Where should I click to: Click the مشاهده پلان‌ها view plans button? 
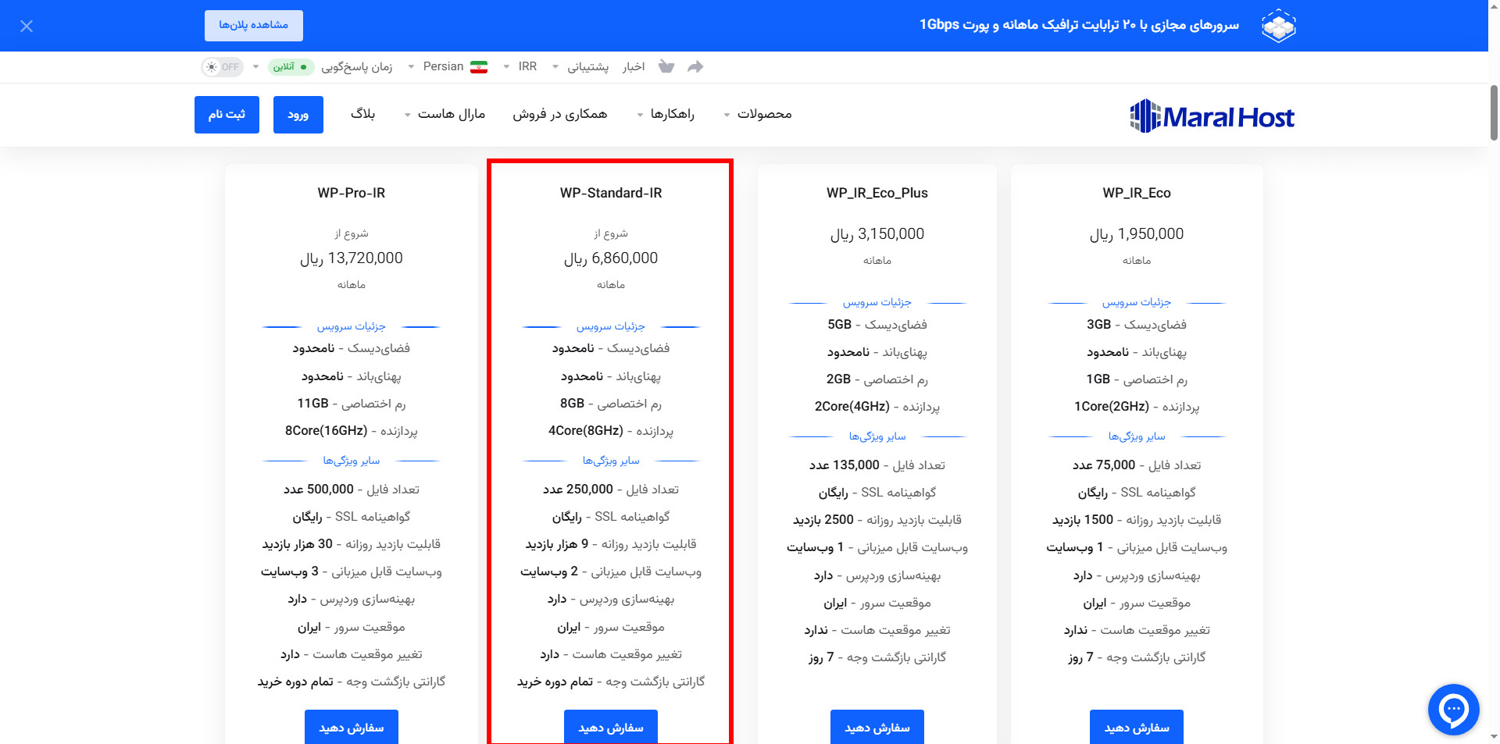[253, 26]
